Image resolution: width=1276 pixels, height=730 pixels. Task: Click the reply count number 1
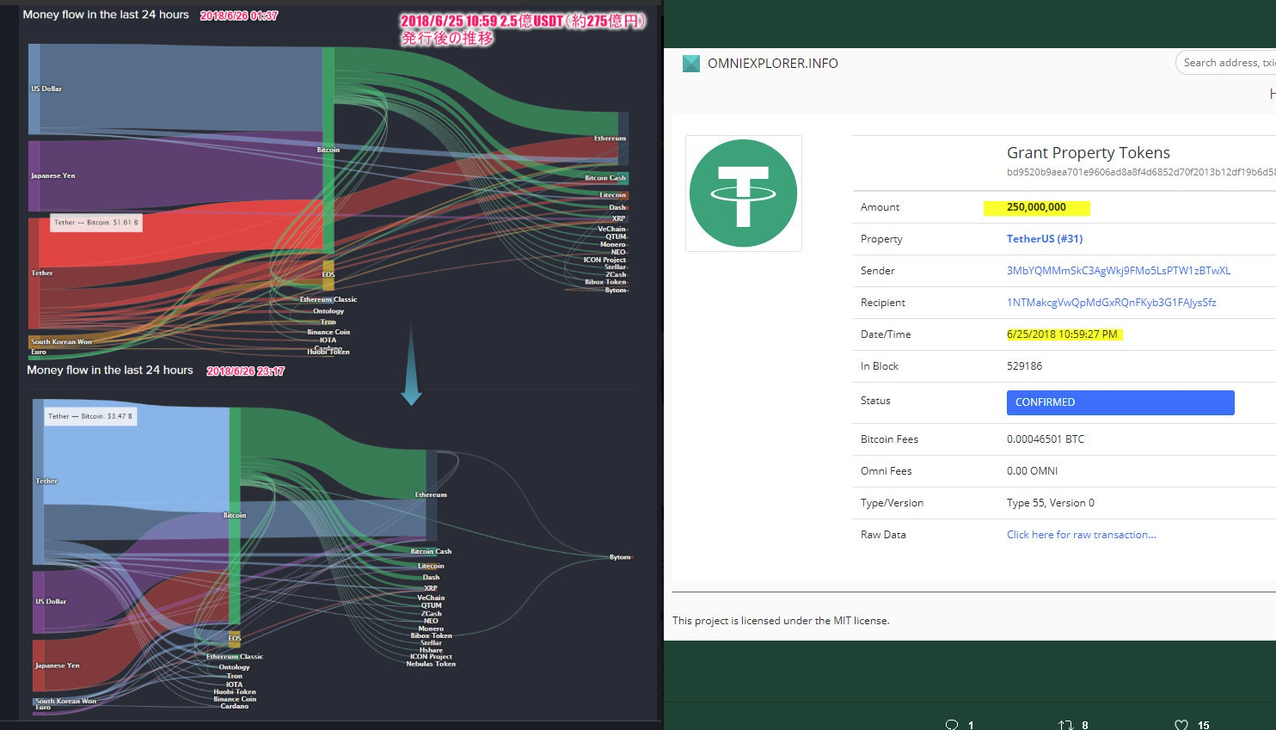pyautogui.click(x=969, y=725)
